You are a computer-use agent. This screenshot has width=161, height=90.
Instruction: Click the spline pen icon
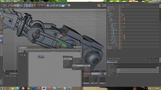click(51, 5)
